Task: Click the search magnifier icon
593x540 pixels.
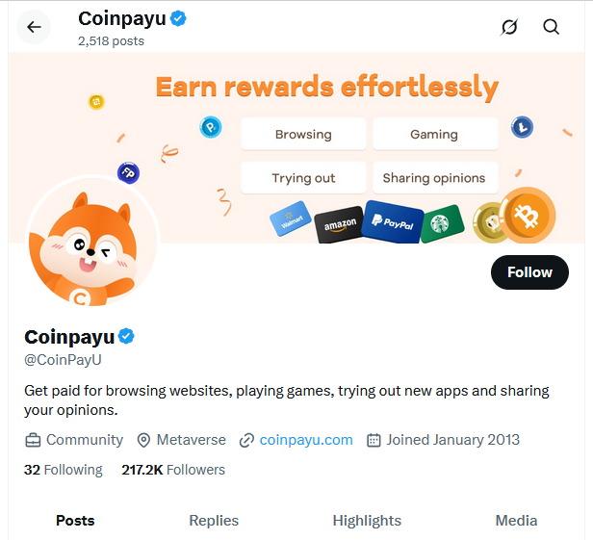Action: [x=552, y=27]
